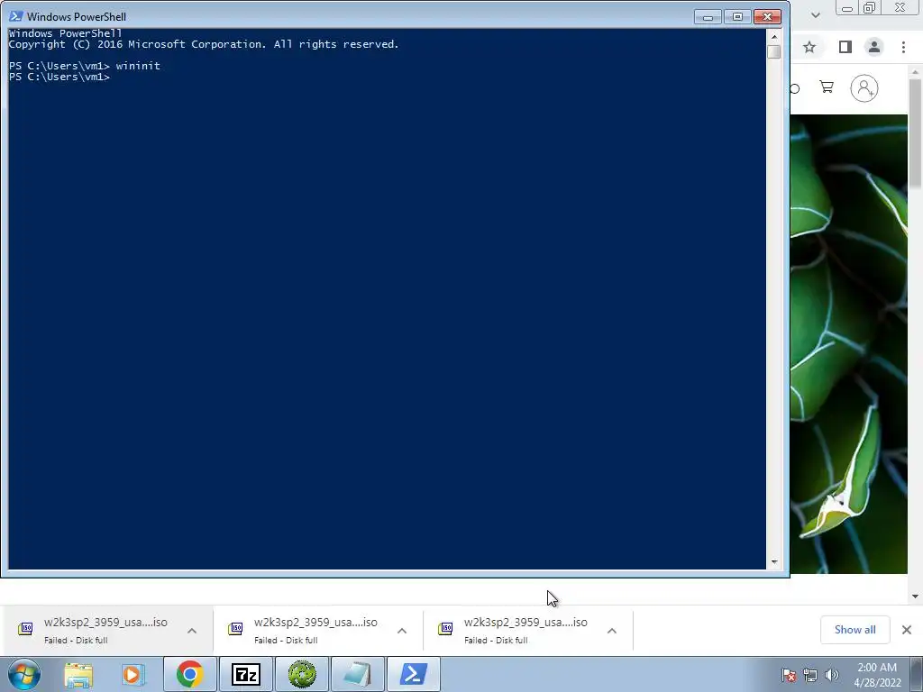
Task: Open 7-Zip from the taskbar
Action: point(246,674)
